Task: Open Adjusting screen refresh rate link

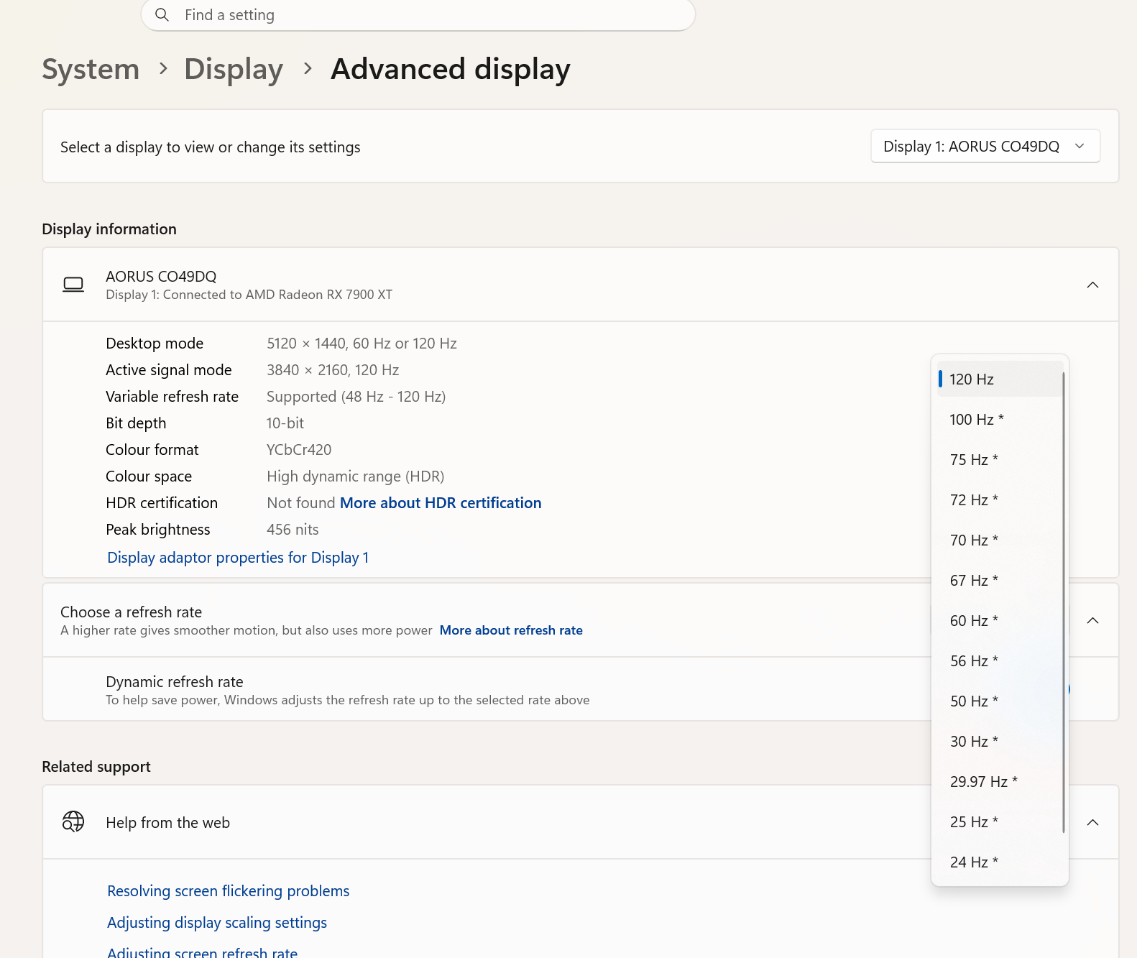Action: (x=202, y=952)
